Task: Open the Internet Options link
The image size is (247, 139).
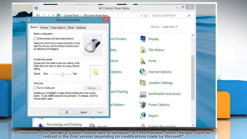Action: (x=160, y=72)
